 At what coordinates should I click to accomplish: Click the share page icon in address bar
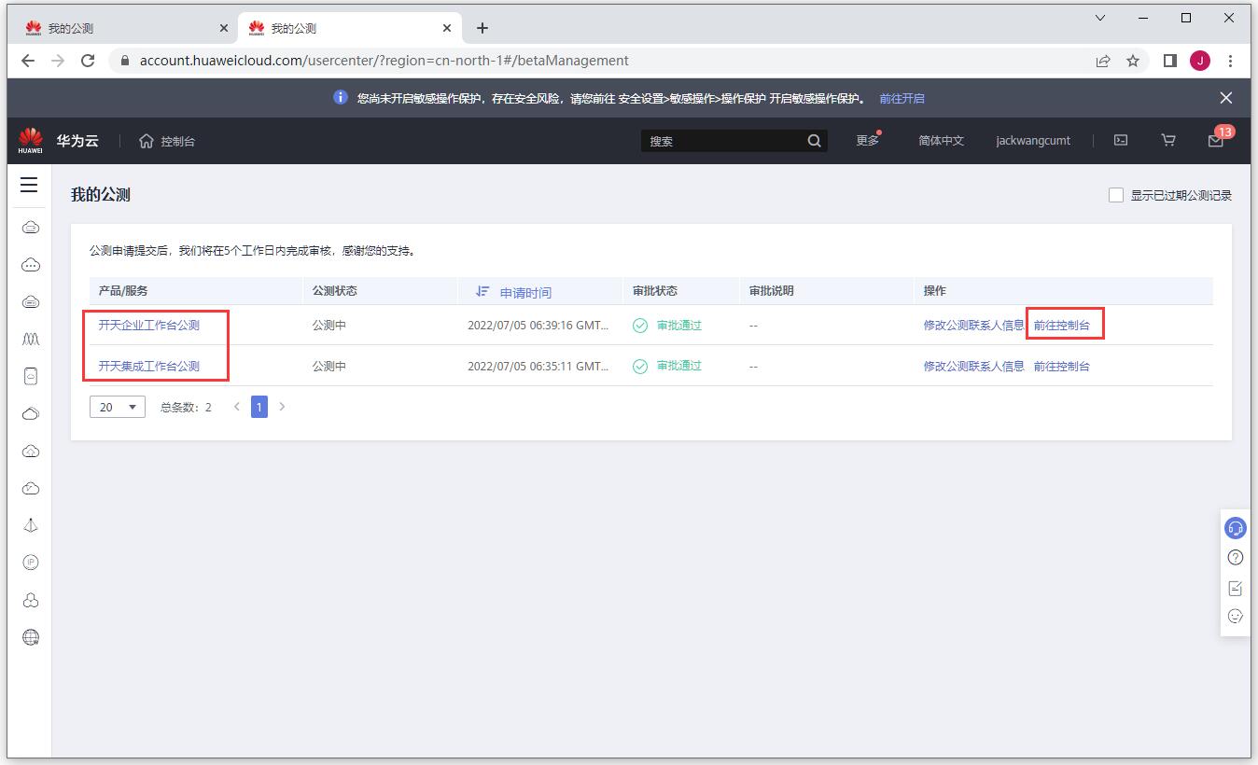point(1103,61)
